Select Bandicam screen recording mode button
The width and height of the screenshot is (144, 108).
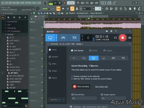pyautogui.click(x=50, y=38)
